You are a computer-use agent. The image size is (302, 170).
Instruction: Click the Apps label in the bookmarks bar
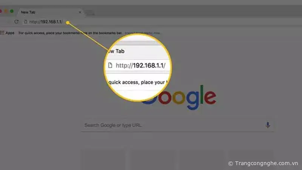pos(10,33)
